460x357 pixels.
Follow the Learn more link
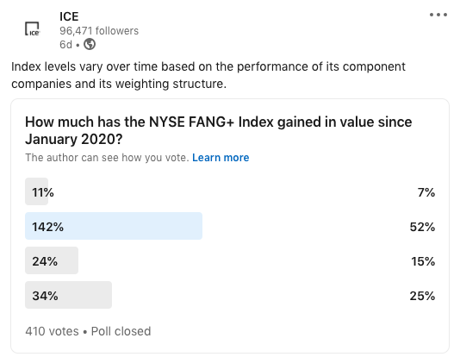tap(221, 158)
